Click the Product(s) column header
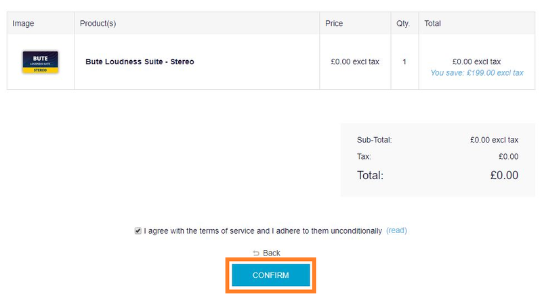542x294 pixels. click(x=98, y=24)
